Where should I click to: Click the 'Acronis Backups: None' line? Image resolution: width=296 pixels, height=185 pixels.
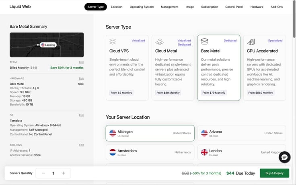[25, 155]
